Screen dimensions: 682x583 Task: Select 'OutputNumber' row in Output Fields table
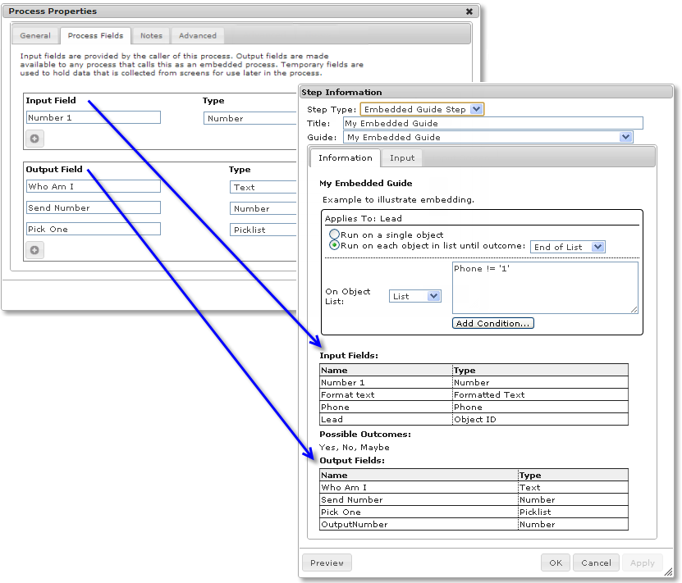474,524
